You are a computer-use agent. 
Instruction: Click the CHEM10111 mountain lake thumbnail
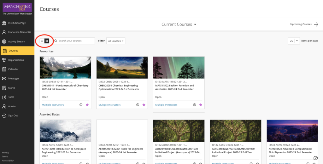pos(65,68)
